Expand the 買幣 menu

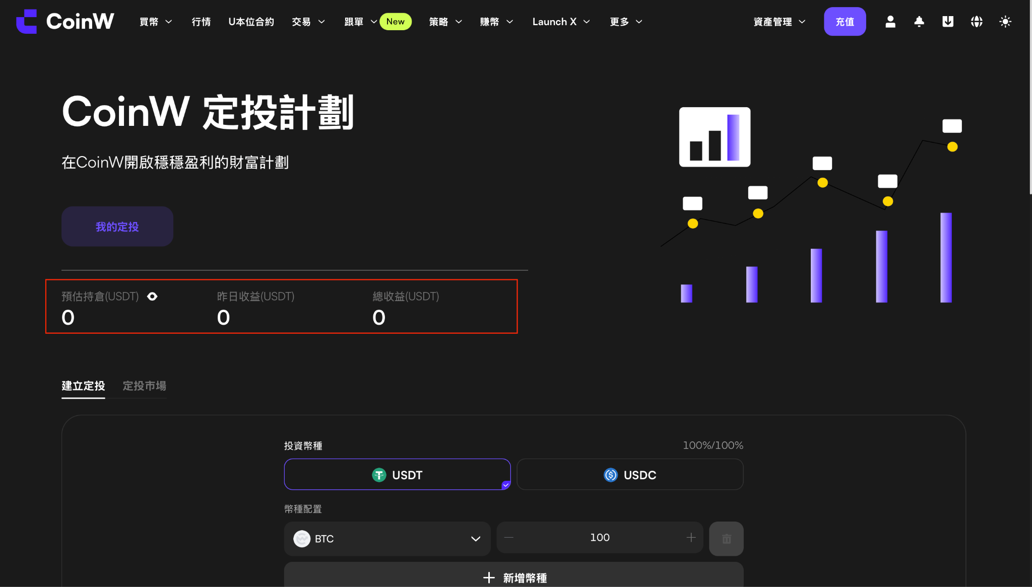point(156,22)
